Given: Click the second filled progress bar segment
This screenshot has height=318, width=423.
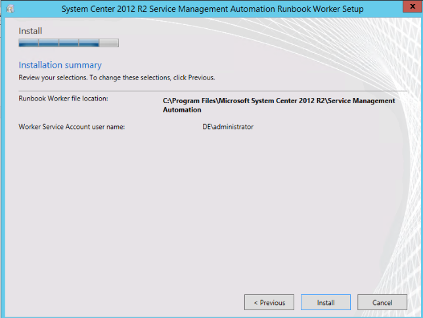Looking at the screenshot, I should pyautogui.click(x=49, y=43).
